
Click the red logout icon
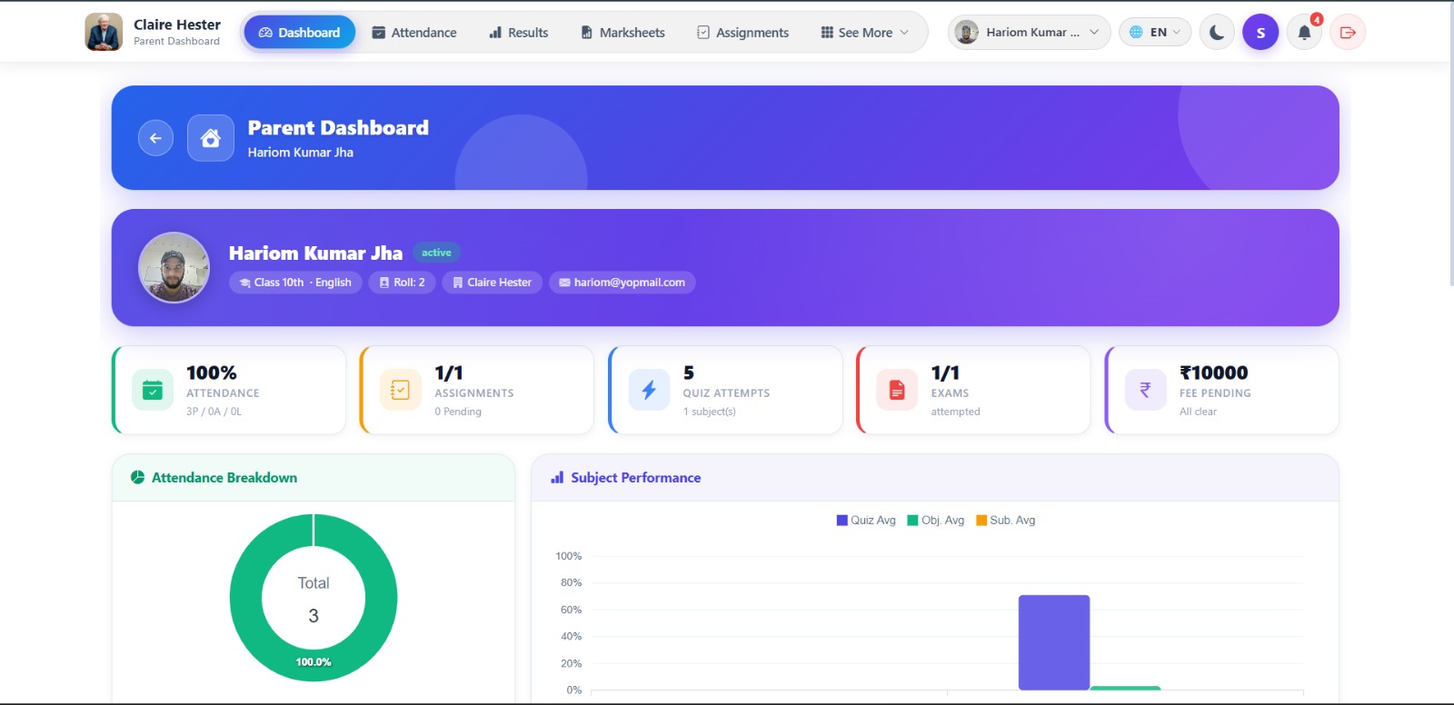point(1348,33)
